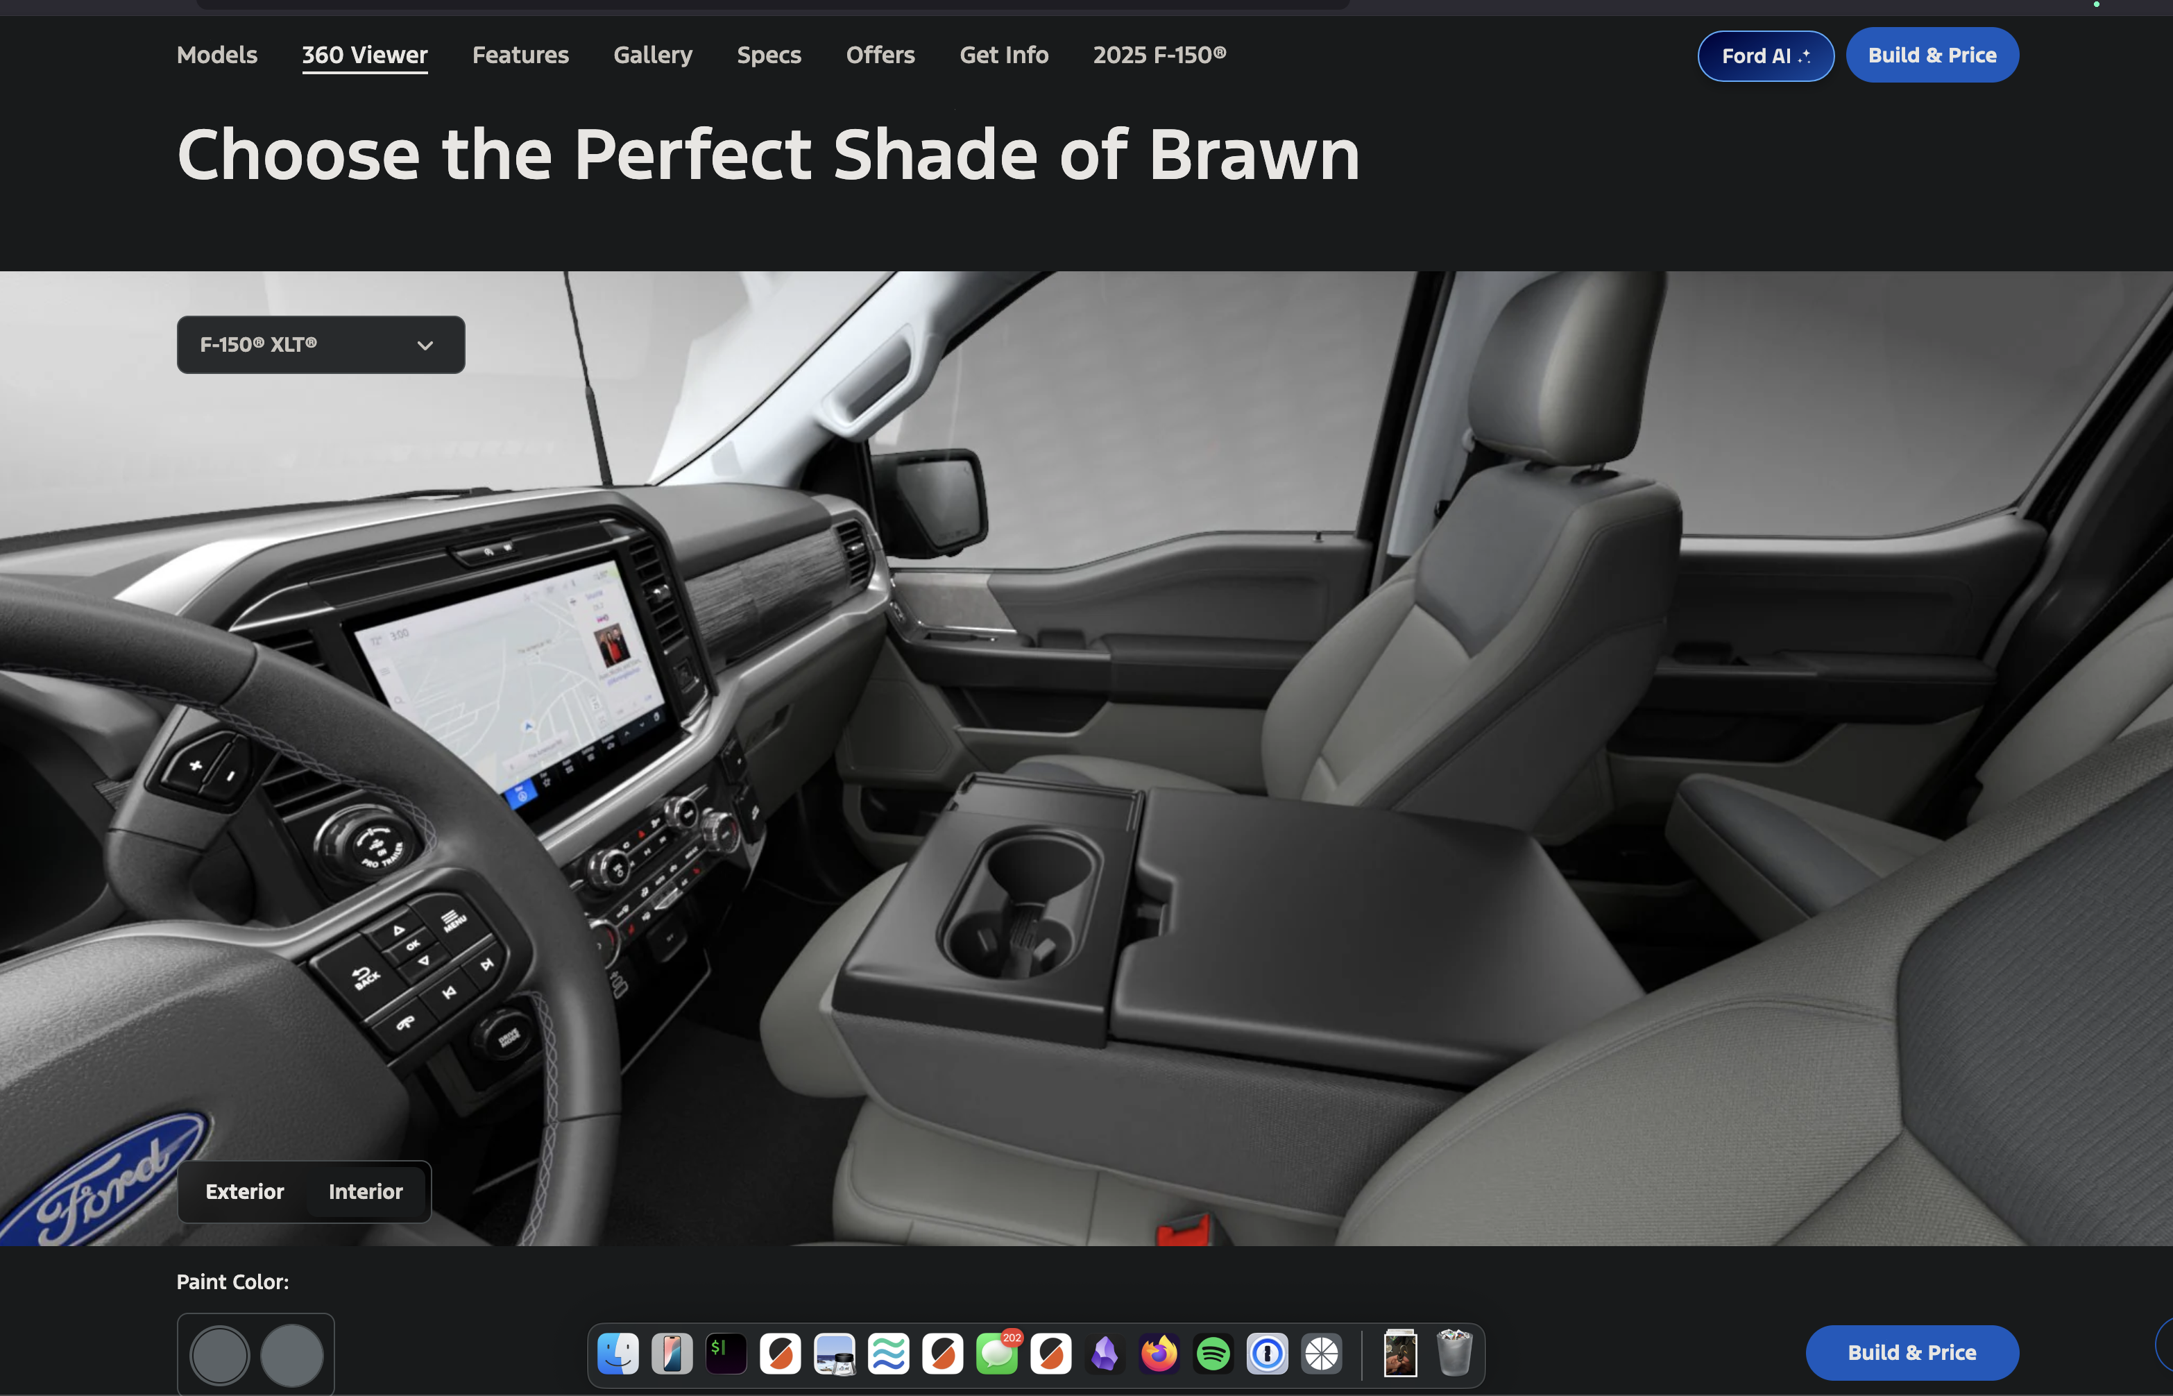Open Messages with the 202 badge
The height and width of the screenshot is (1396, 2173).
(997, 1354)
